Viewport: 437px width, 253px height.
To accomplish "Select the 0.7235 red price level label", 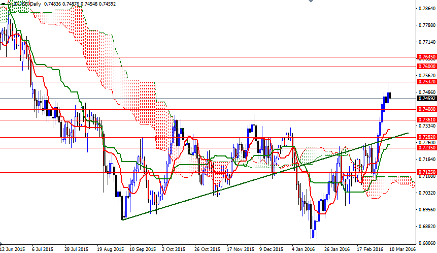I will [x=426, y=147].
